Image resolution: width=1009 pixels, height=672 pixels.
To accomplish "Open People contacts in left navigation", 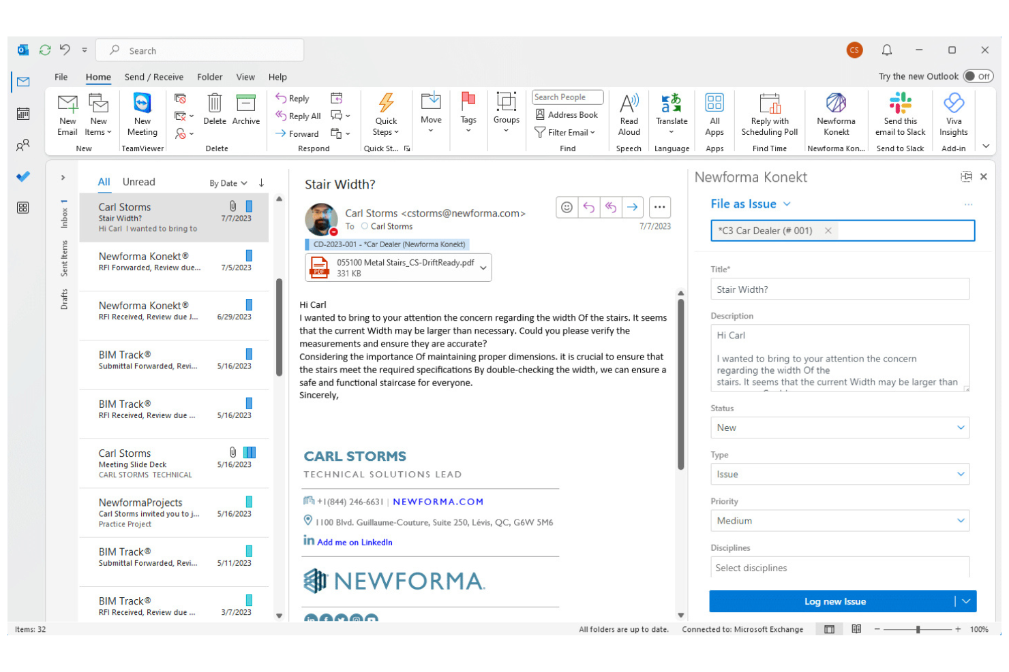I will tap(23, 145).
